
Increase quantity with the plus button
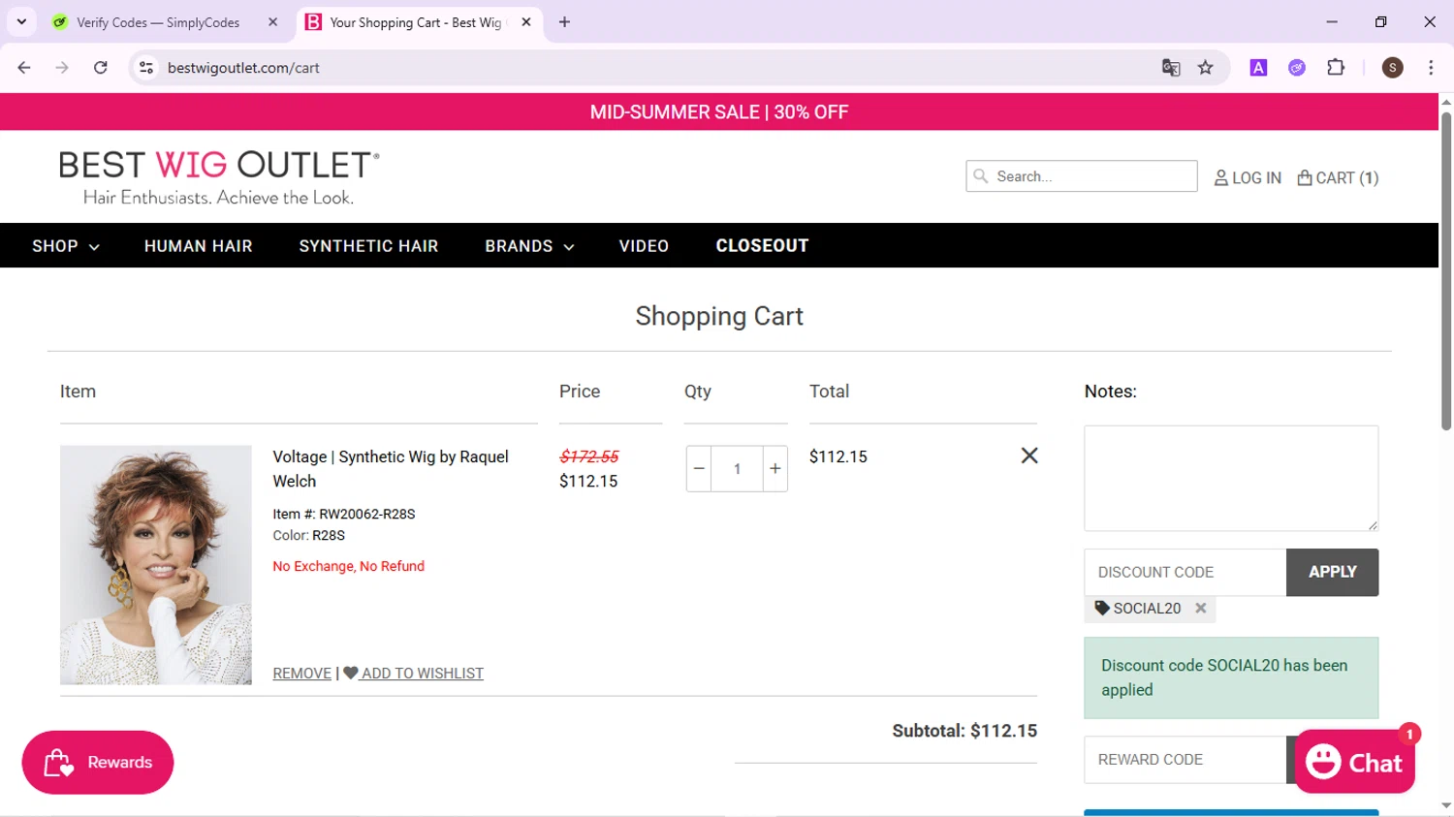775,469
